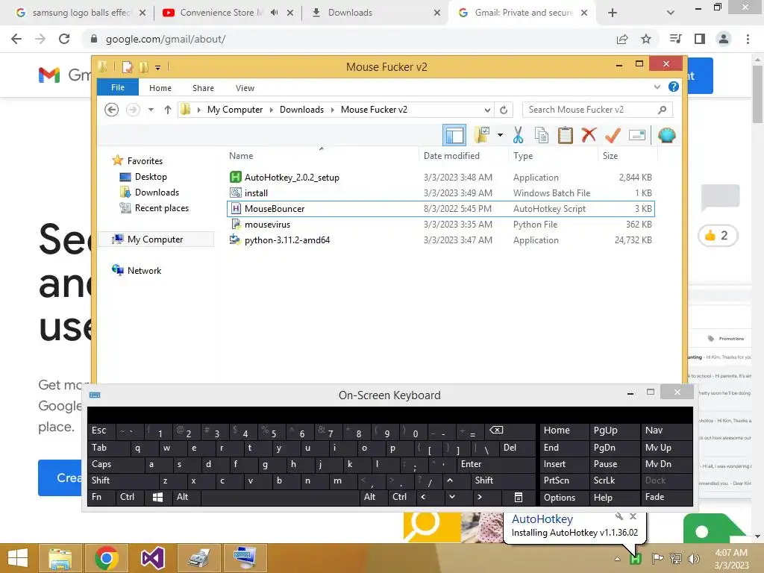Click the Search Mouse Fucker v2 field
Image resolution: width=764 pixels, height=573 pixels.
coord(597,110)
